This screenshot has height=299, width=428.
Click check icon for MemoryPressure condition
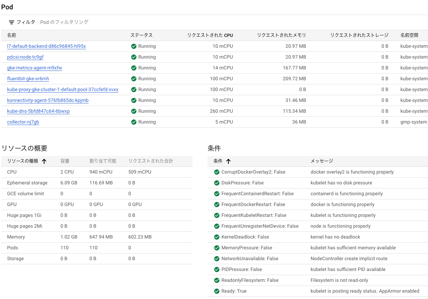217,248
